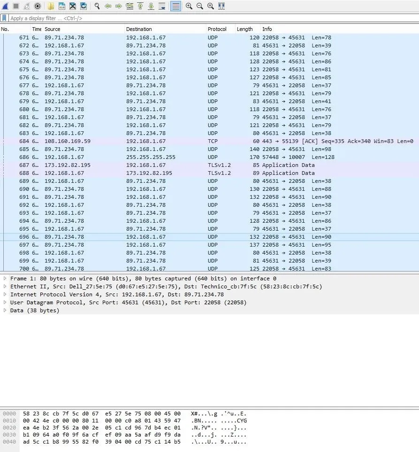Select packet number 671
Image resolution: width=419 pixels, height=452 pixels.
pos(209,38)
